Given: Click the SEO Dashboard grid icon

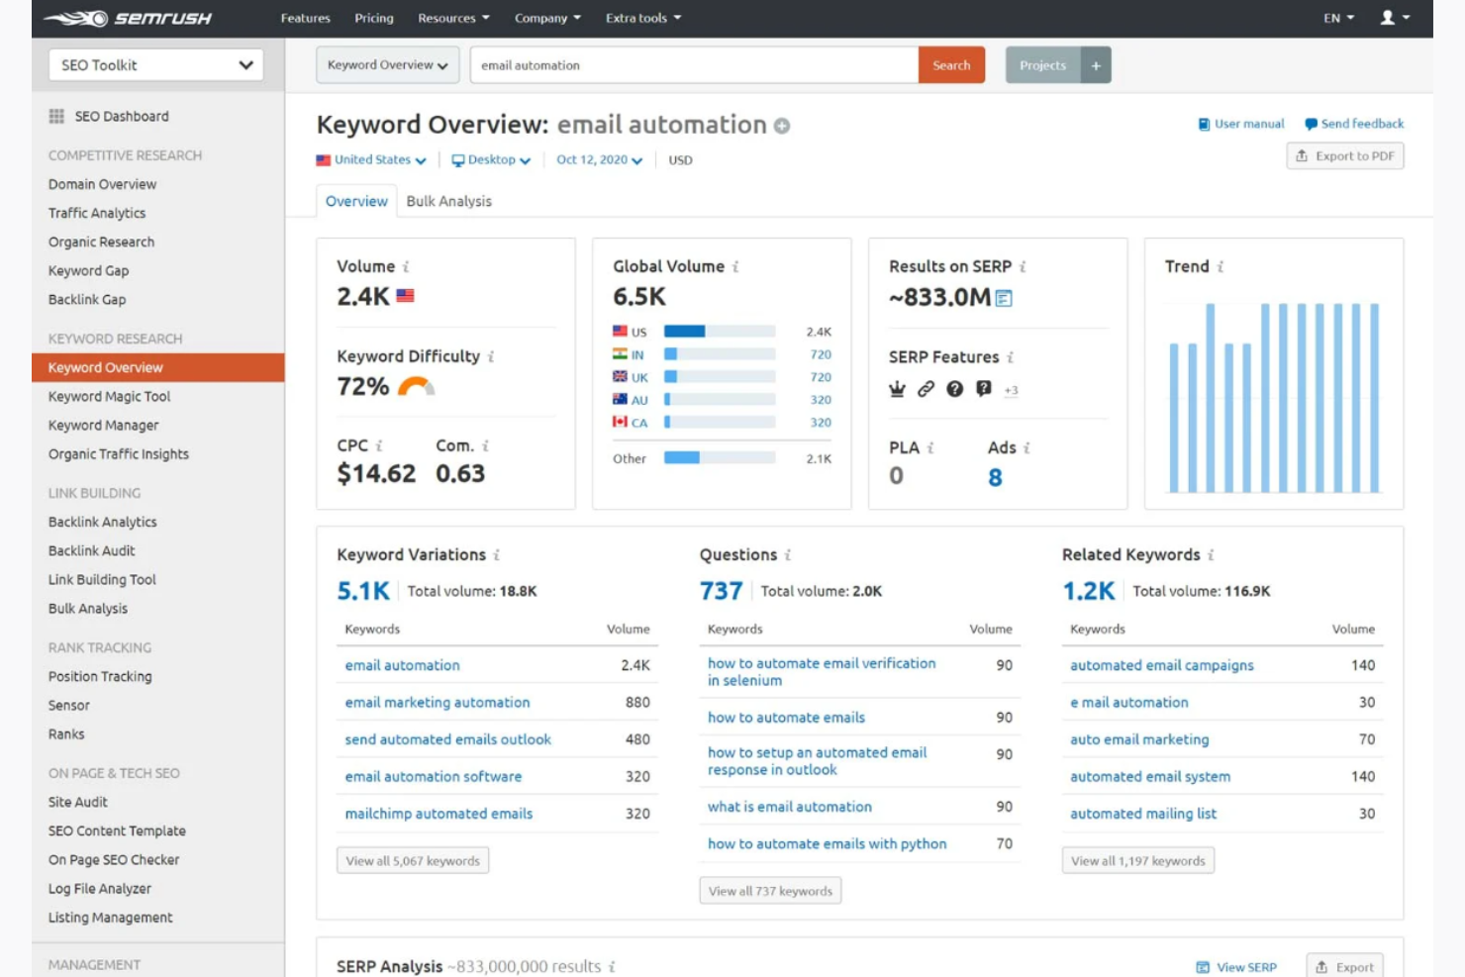Looking at the screenshot, I should (56, 116).
